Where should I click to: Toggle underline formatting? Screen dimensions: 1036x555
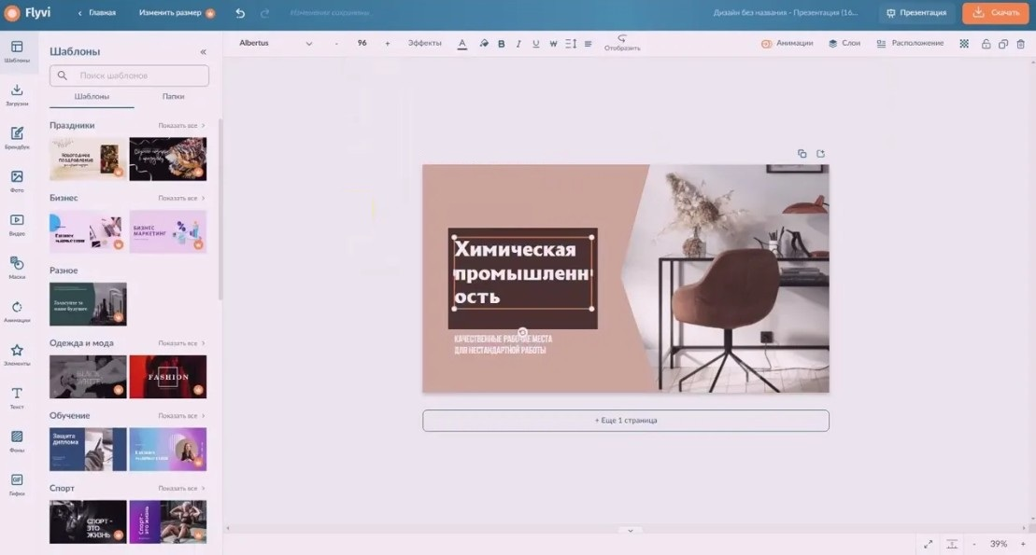(536, 44)
